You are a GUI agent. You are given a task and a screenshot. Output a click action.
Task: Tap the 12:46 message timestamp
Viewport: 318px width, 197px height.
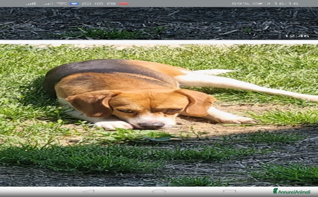pyautogui.click(x=296, y=36)
